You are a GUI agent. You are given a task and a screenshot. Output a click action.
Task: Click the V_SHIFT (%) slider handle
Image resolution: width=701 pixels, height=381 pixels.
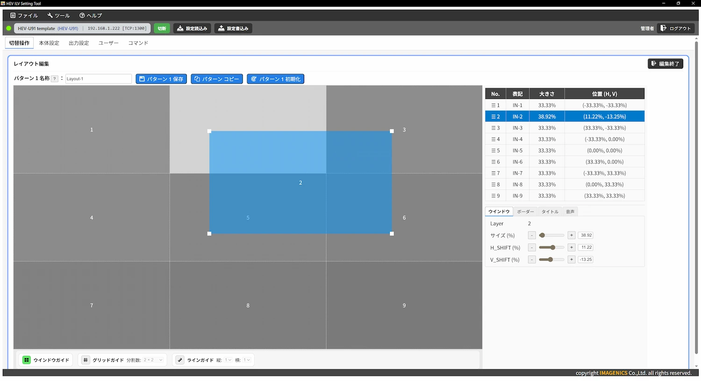pos(551,260)
